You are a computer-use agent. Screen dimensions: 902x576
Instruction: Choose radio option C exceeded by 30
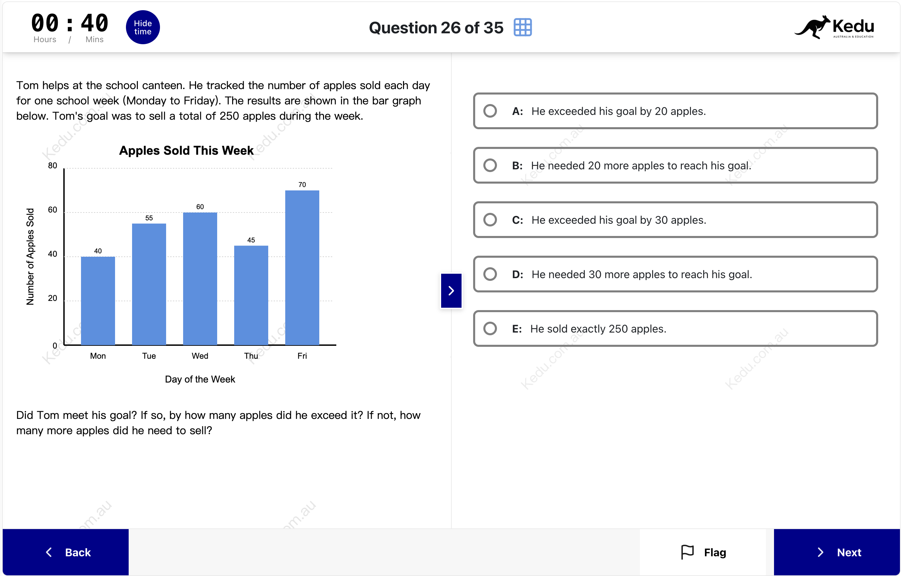pos(489,220)
